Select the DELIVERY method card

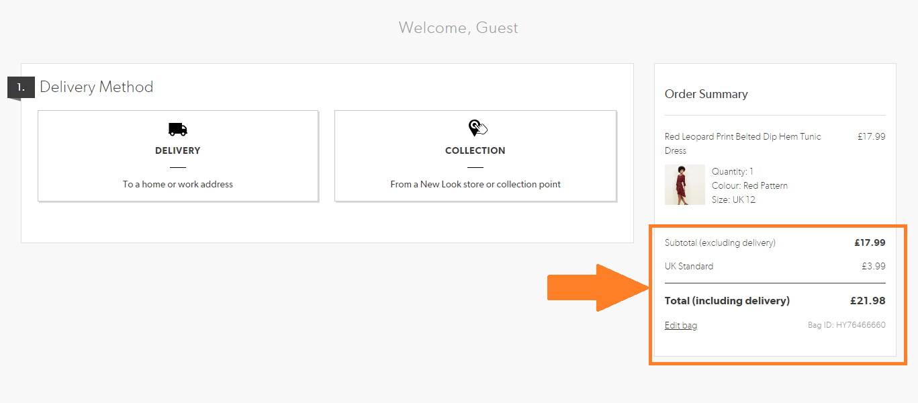pyautogui.click(x=178, y=156)
